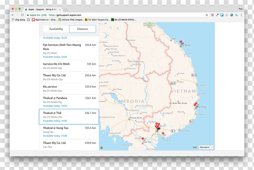Click the green globe extension icon

(x=232, y=15)
